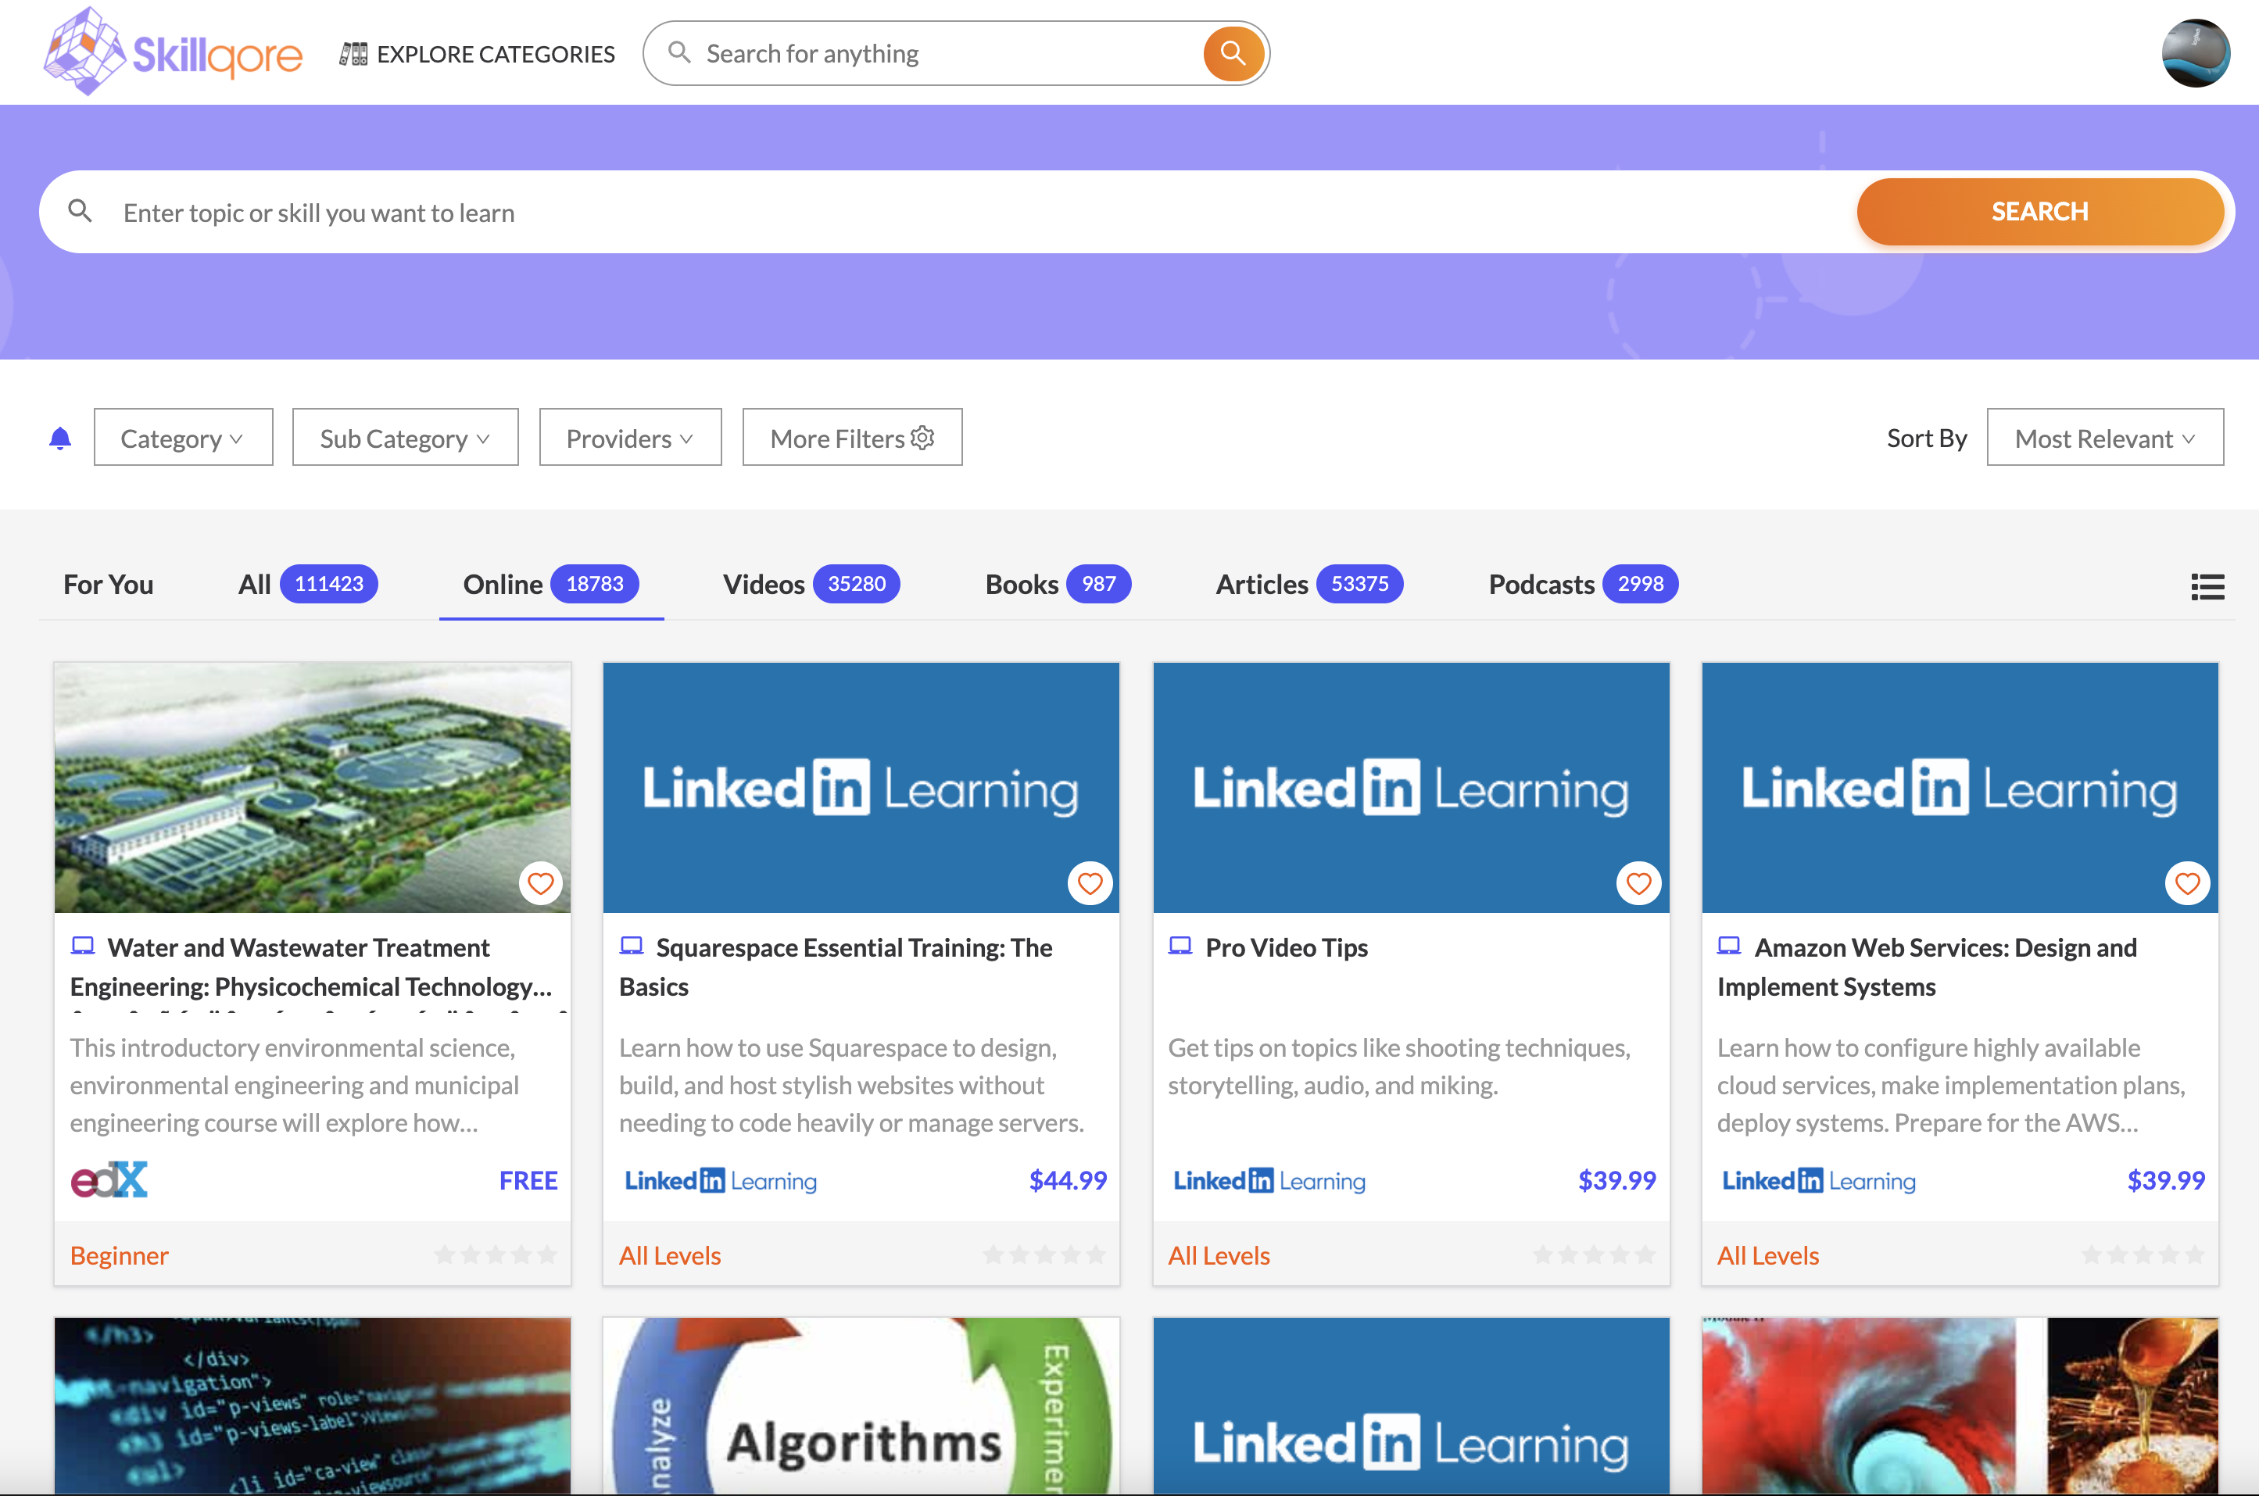Rate the Amazon Web Services star rating

pyautogui.click(x=2143, y=1254)
